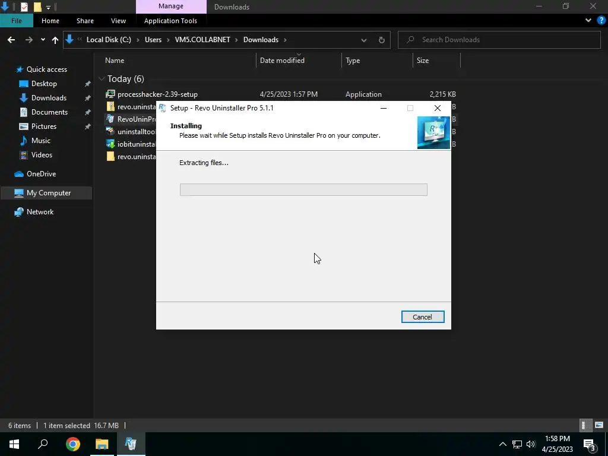Go forward in Explorer navigation

click(28, 40)
